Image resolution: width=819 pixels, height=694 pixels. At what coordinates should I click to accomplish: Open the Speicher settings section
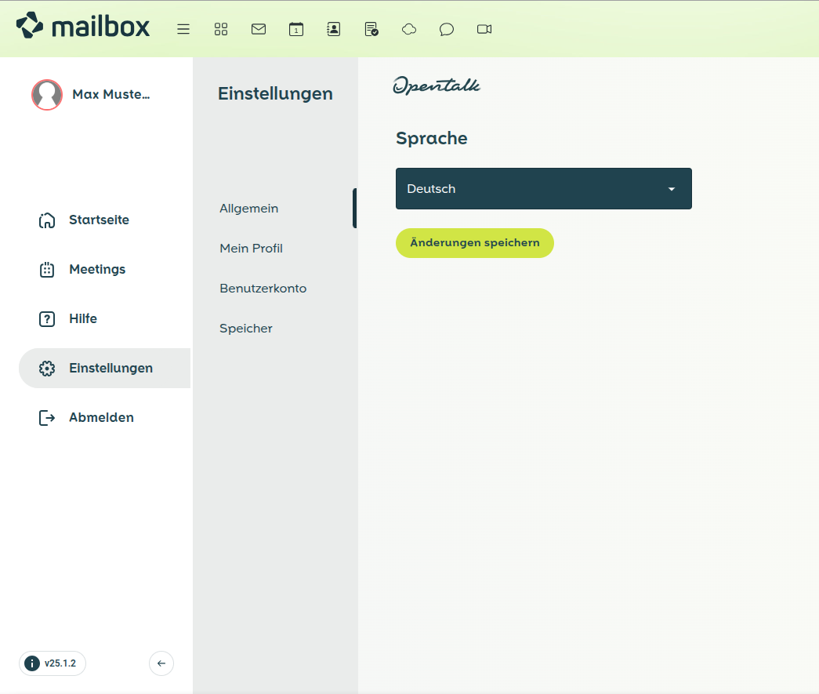[246, 329]
